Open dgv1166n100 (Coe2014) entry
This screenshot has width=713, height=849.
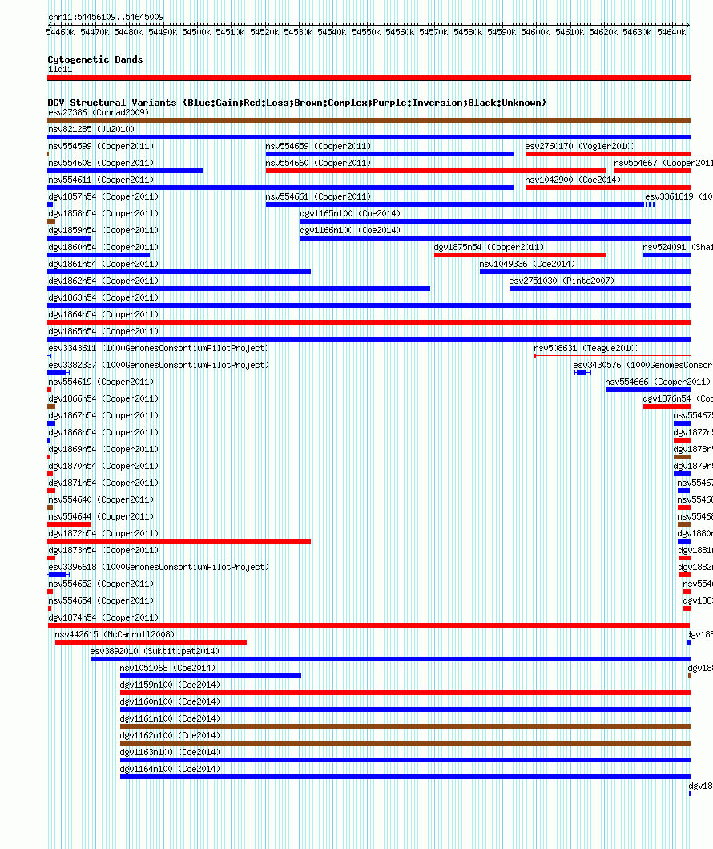[x=351, y=230]
